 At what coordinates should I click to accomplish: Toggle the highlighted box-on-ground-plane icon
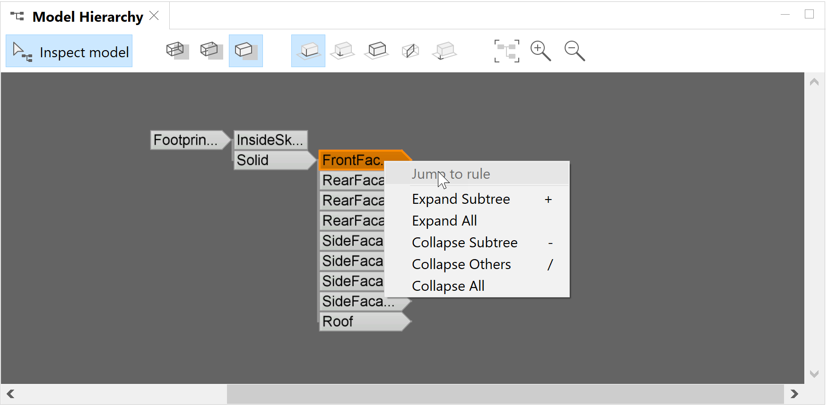(x=308, y=50)
